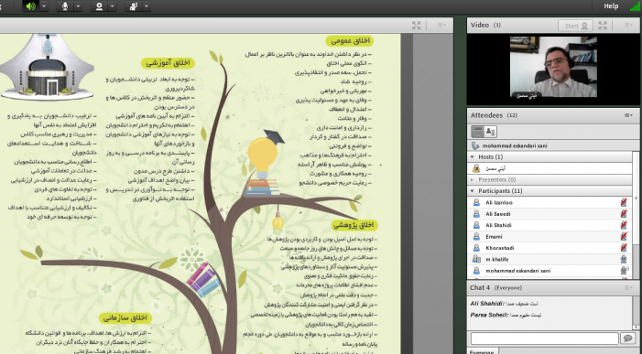Open the status options dropdown next to raise hand
The width and height of the screenshot is (642, 354).
coord(146,6)
